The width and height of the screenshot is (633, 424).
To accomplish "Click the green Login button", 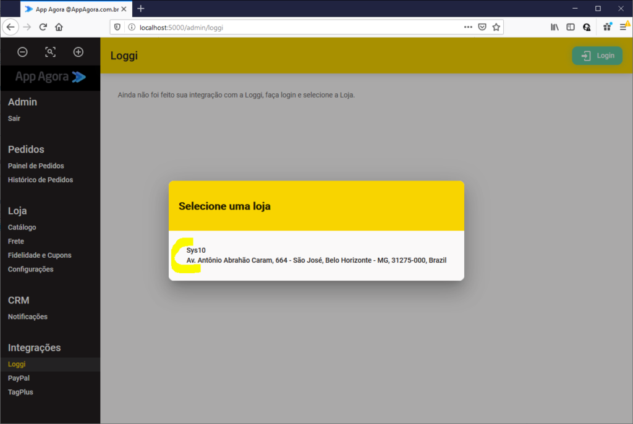I will [x=597, y=56].
